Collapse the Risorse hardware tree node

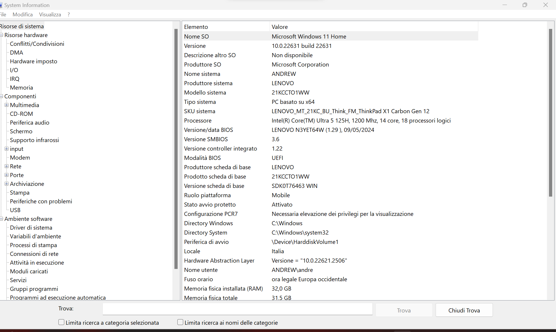tap(1, 35)
